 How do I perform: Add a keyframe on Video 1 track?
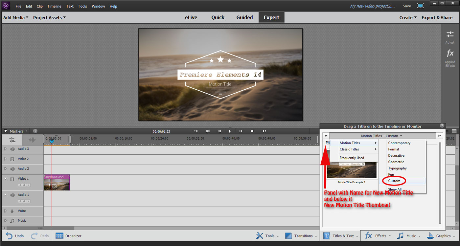[24, 185]
